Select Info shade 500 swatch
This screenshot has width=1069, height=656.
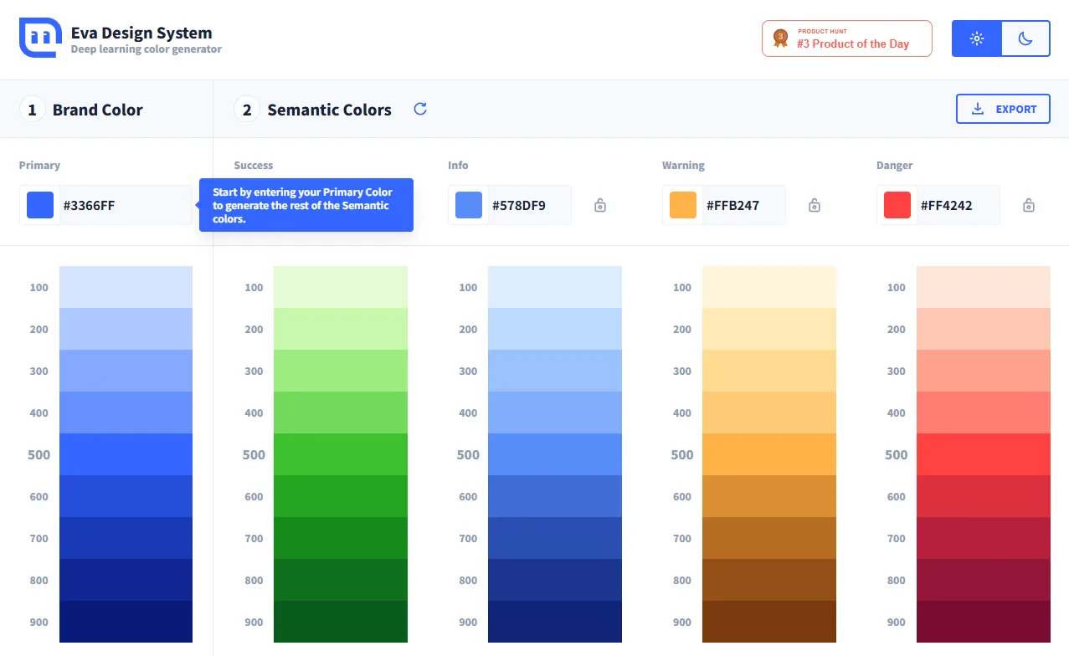tap(555, 454)
